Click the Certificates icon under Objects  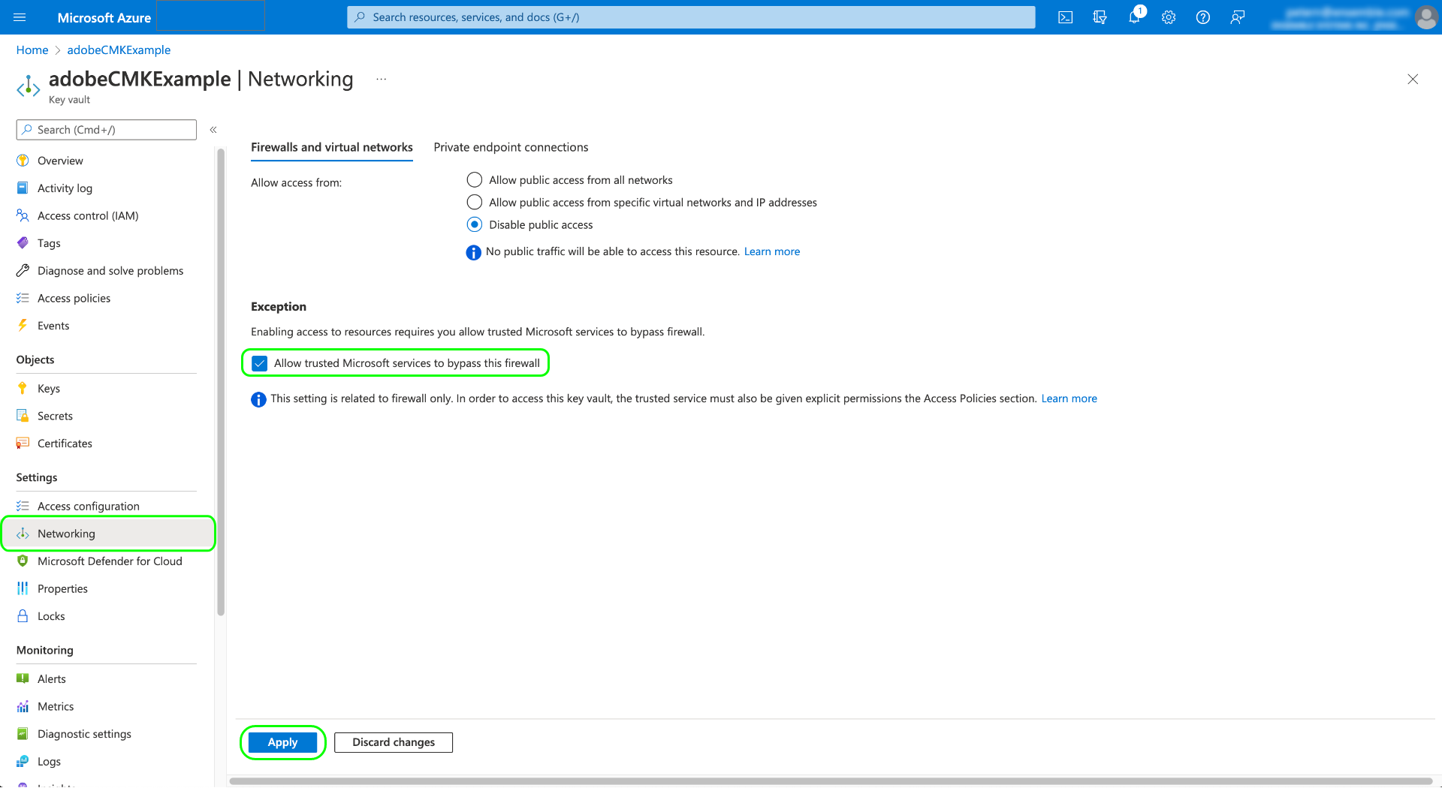(23, 444)
